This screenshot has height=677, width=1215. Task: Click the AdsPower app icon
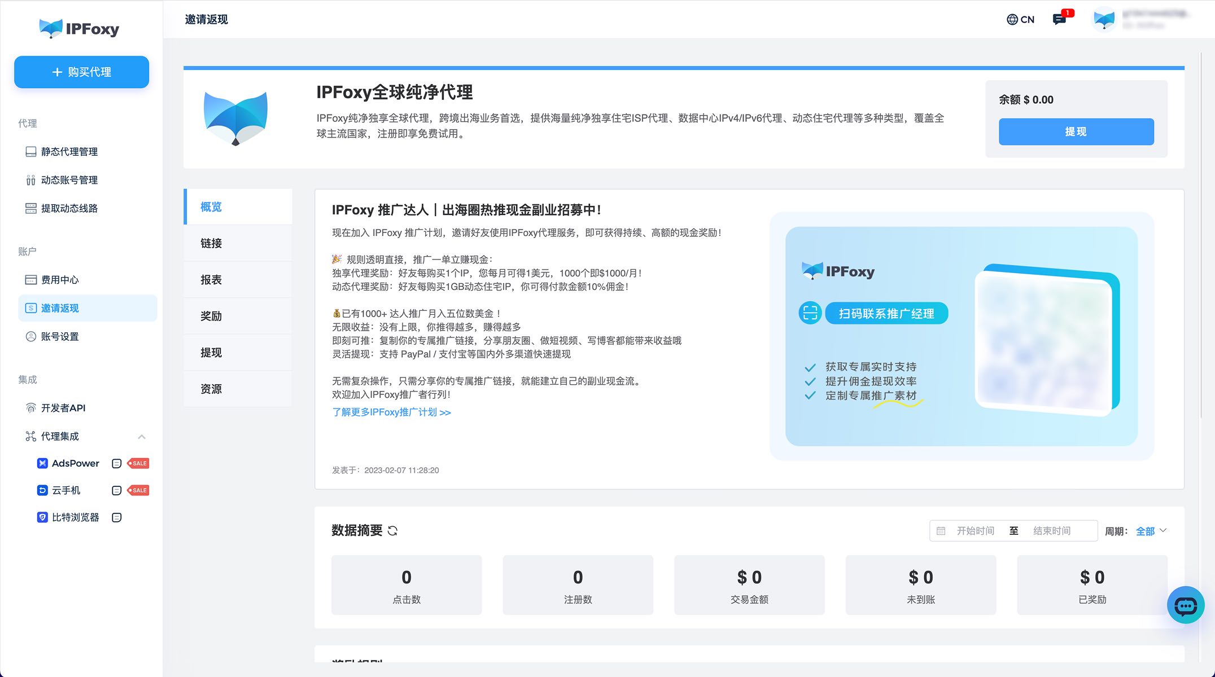click(x=42, y=463)
